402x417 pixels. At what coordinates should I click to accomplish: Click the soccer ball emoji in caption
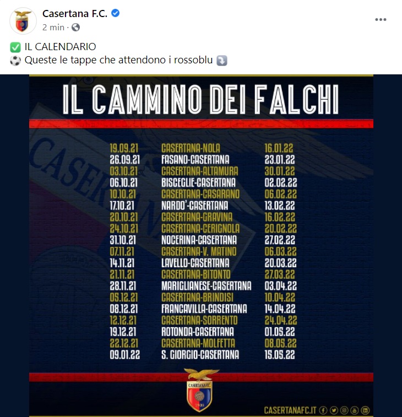point(15,60)
